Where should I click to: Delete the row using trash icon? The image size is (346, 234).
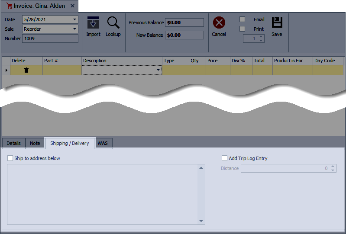pos(26,70)
